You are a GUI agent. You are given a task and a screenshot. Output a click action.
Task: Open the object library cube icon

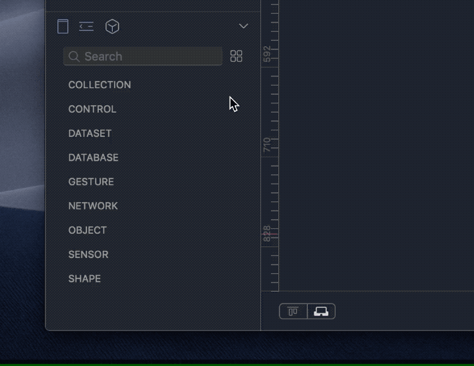[112, 26]
